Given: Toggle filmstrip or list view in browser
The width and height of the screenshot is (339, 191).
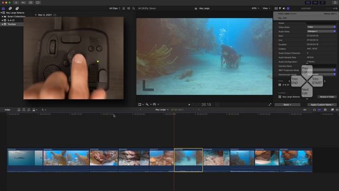Looking at the screenshot, I should tap(123, 8).
